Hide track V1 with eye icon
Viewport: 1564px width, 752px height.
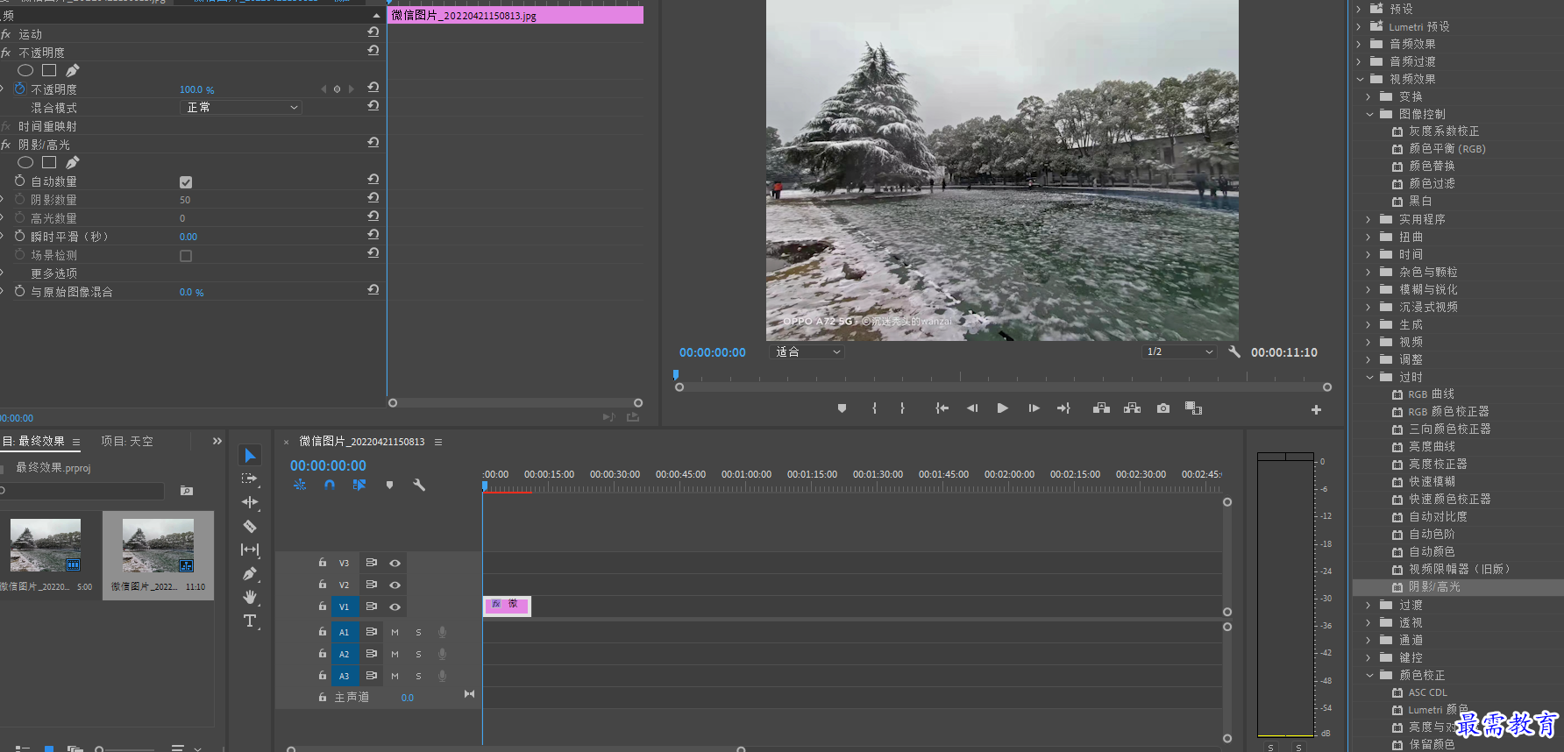click(395, 607)
